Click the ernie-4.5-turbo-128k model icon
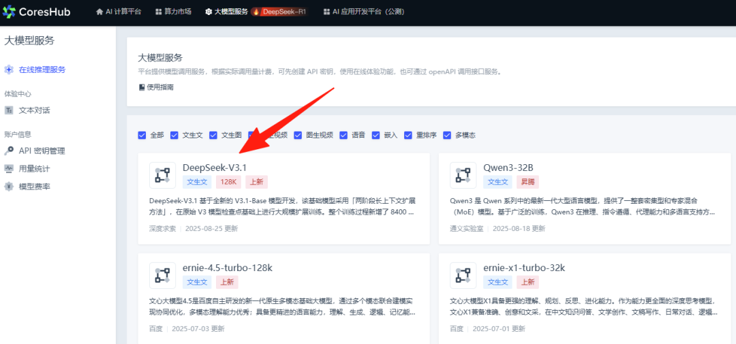 click(x=162, y=275)
